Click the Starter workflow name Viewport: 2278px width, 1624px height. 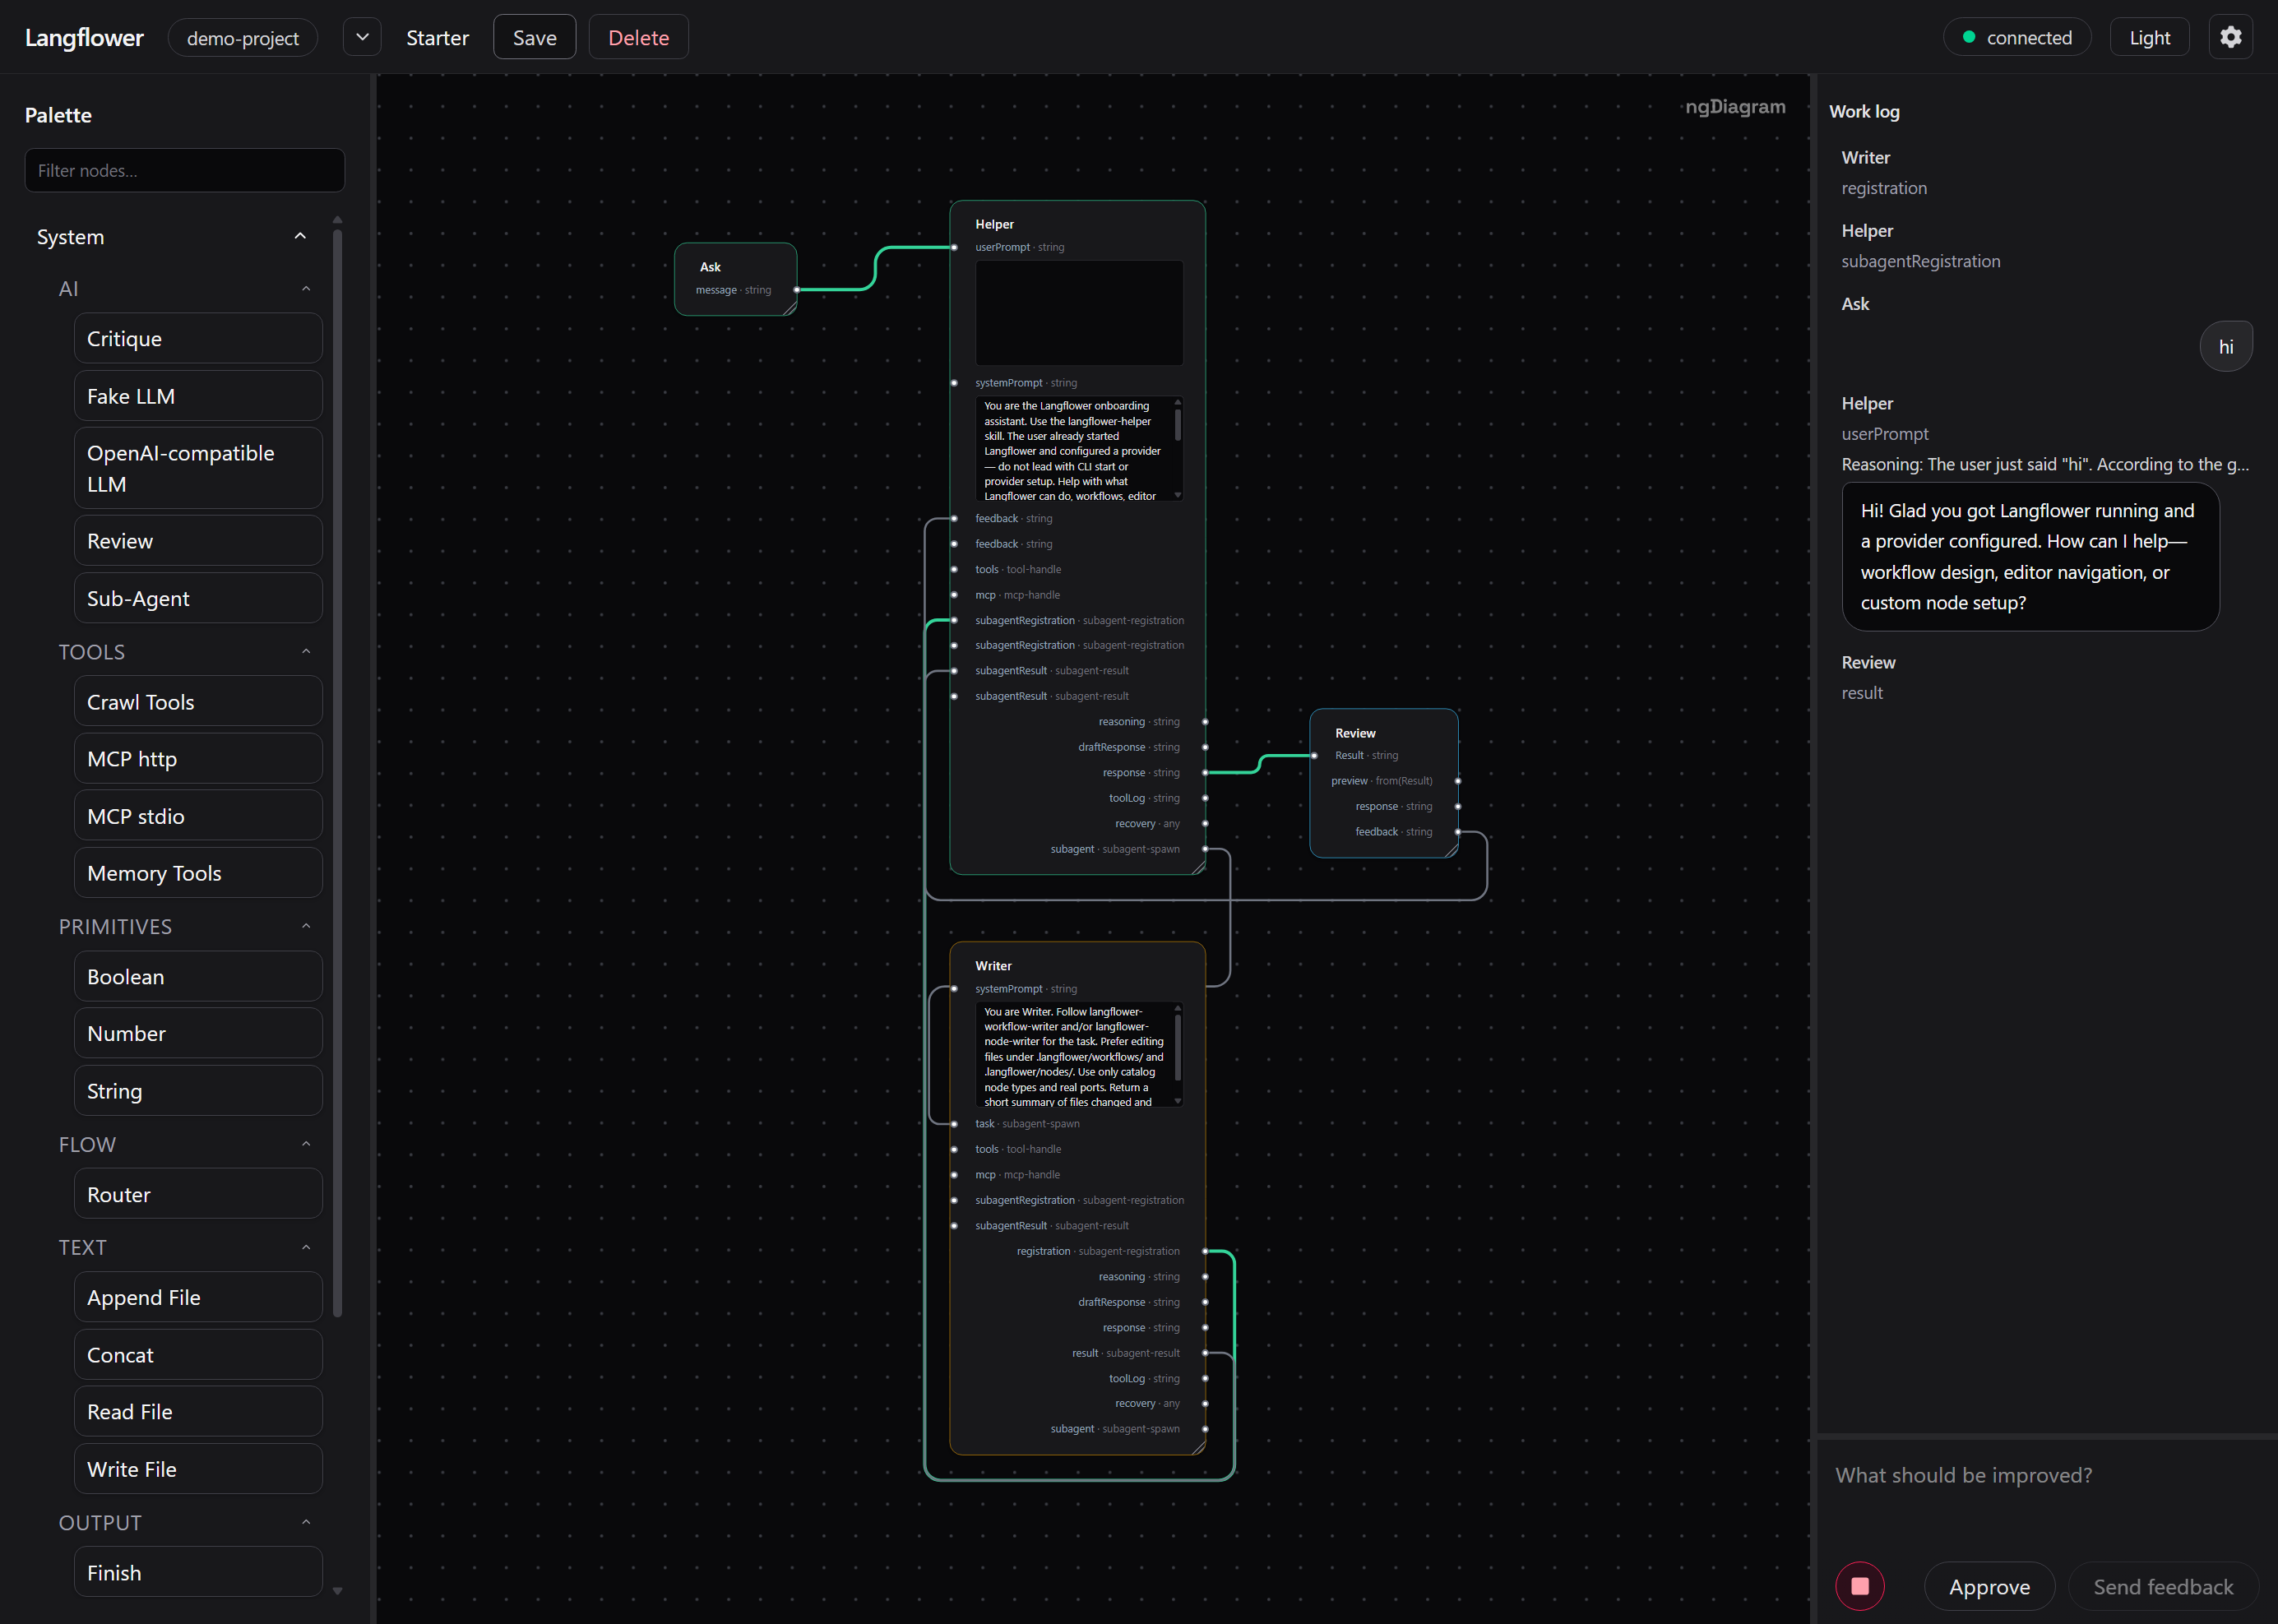click(437, 37)
